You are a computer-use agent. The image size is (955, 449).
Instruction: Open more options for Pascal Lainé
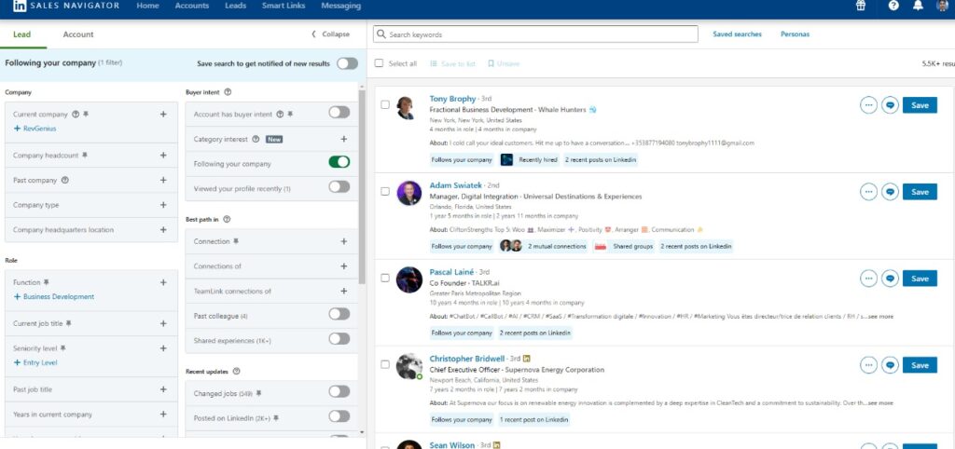tap(869, 279)
